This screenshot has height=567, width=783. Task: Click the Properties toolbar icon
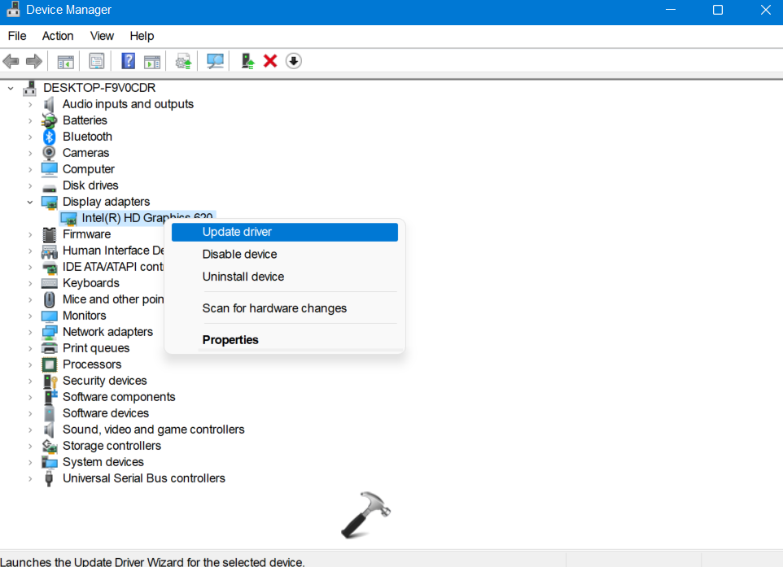97,61
